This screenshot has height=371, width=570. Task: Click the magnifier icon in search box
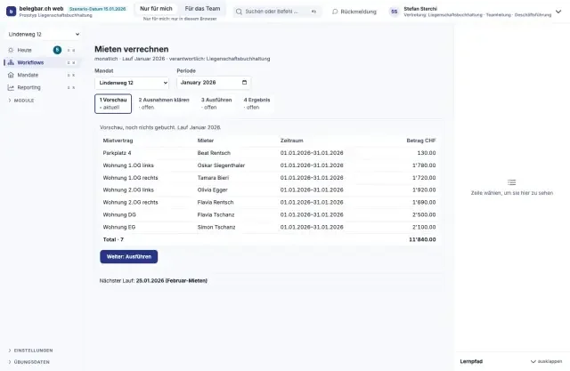tap(239, 12)
